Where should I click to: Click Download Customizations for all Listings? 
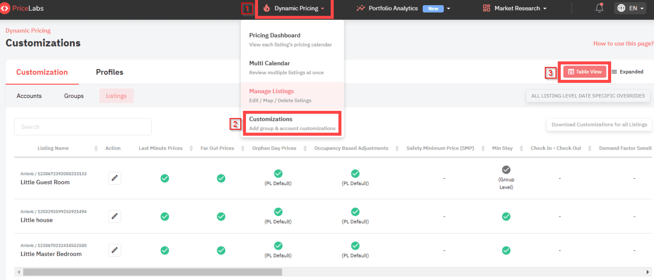point(599,124)
